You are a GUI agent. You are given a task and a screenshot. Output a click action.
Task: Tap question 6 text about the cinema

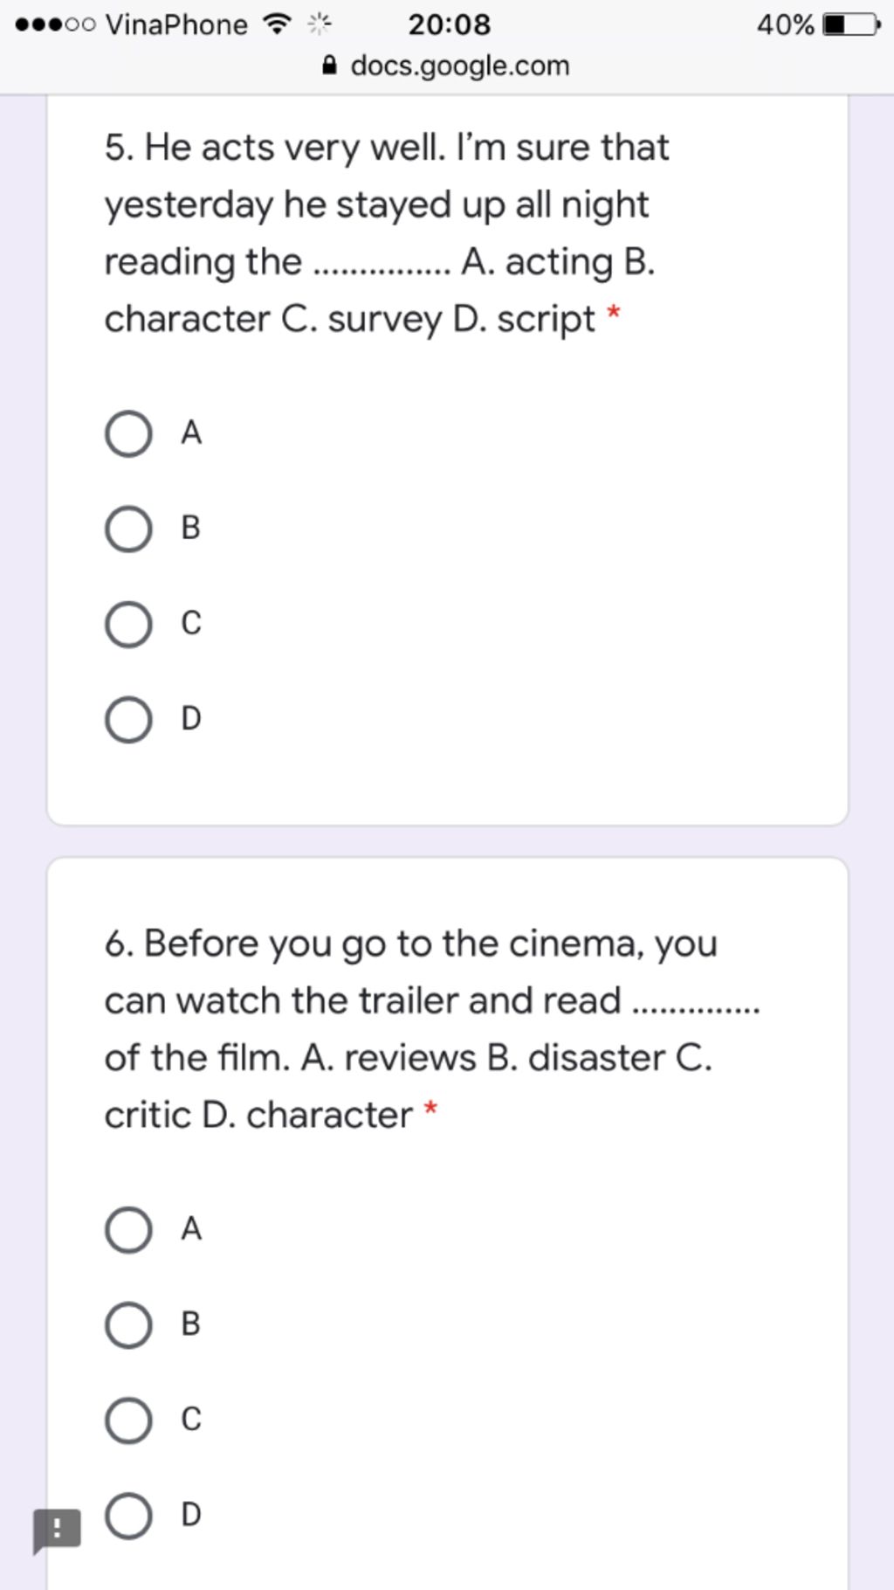pos(432,1028)
